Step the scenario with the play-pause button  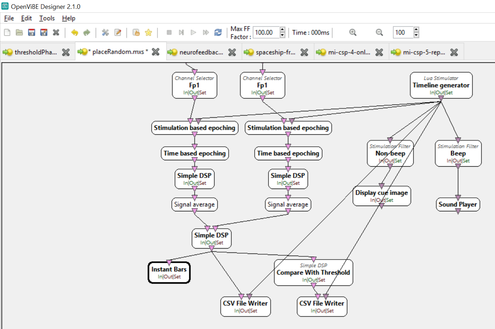pyautogui.click(x=181, y=33)
